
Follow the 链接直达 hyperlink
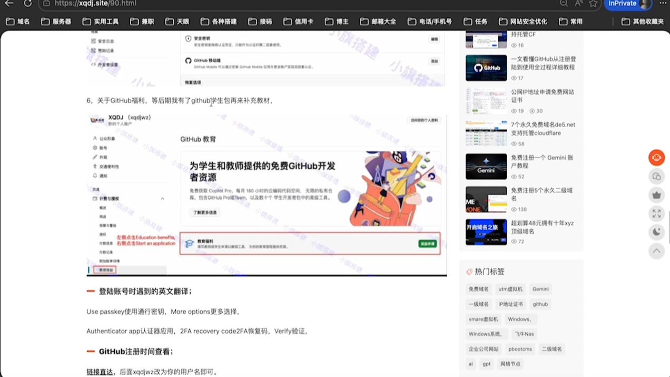(100, 372)
